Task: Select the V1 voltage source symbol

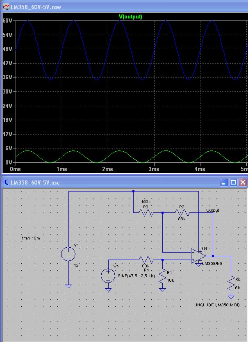Action: point(68,254)
